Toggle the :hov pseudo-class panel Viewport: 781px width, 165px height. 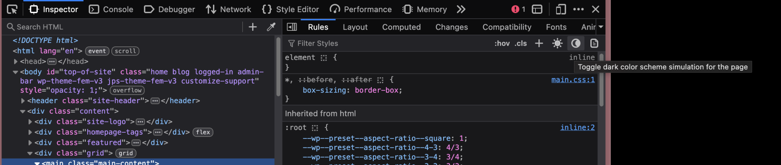pyautogui.click(x=502, y=43)
